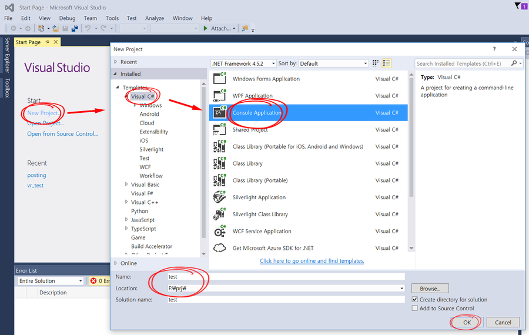Click the Silverlight Application template icon
Screen dimensions: 529x335
pyautogui.click(x=220, y=197)
